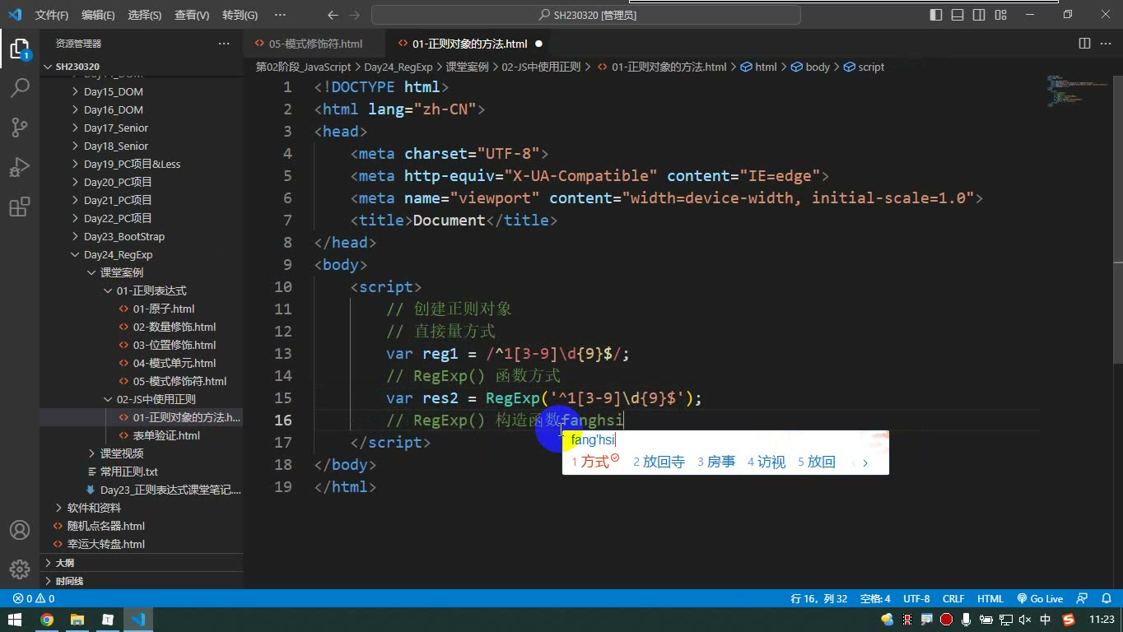
Task: Collapse the Day24_RegExp folder
Action: point(118,255)
